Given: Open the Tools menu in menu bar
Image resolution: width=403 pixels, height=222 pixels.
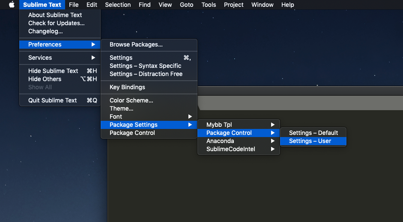Looking at the screenshot, I should tap(209, 5).
